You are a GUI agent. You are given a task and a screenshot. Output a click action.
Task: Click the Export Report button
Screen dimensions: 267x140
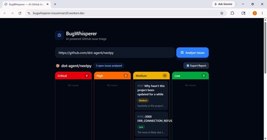(x=196, y=66)
